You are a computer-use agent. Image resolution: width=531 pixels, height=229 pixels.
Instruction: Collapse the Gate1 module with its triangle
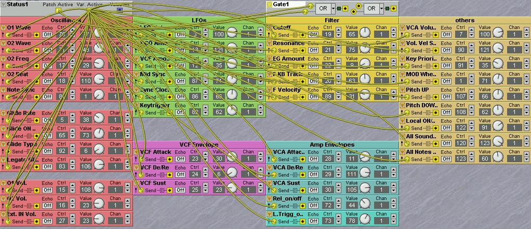[x=269, y=4]
